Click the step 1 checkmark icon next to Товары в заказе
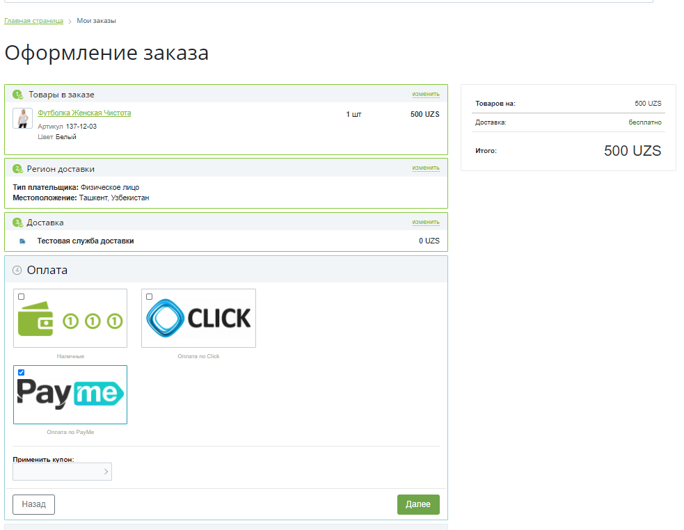 tap(18, 94)
